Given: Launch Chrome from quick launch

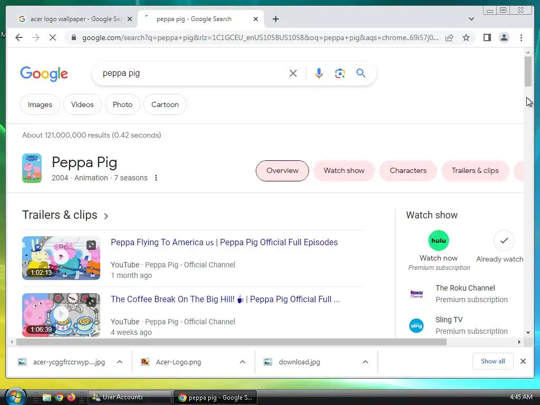Looking at the screenshot, I should click(x=59, y=397).
